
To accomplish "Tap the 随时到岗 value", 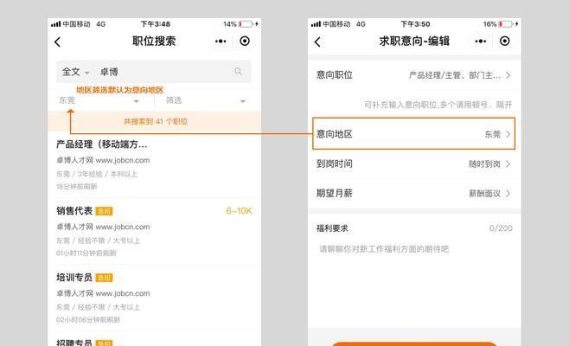I will 484,164.
